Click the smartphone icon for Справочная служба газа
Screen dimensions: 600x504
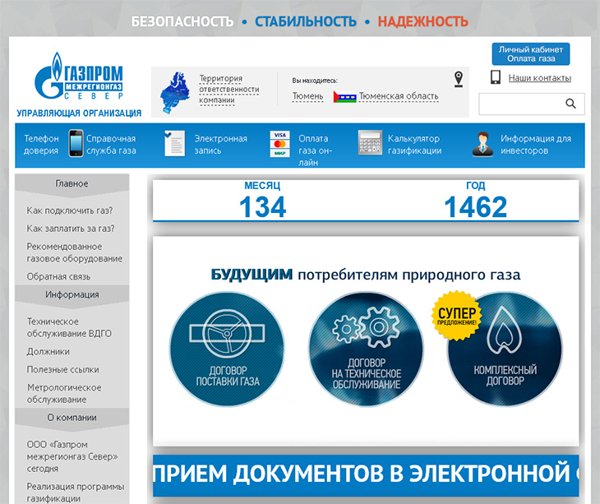coord(76,143)
